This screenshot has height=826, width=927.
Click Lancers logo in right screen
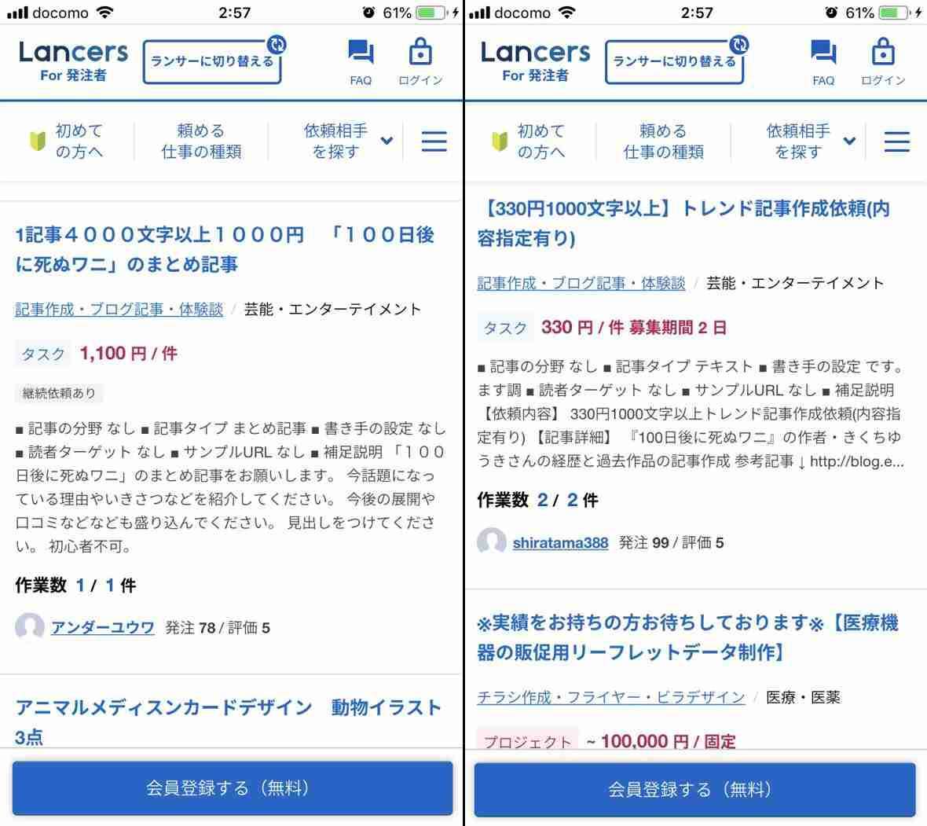click(x=536, y=61)
